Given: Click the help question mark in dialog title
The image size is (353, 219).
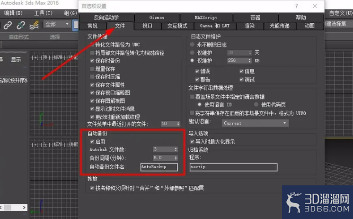Looking at the screenshot, I should pyautogui.click(x=297, y=6).
